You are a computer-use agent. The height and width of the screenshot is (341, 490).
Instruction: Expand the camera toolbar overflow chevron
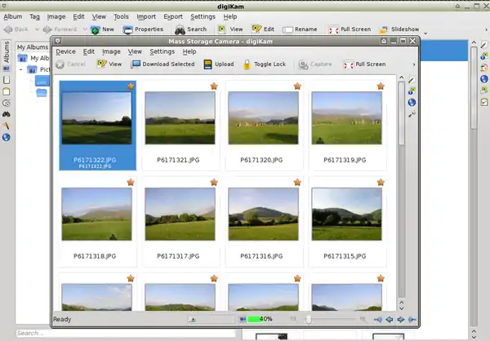[x=412, y=64]
